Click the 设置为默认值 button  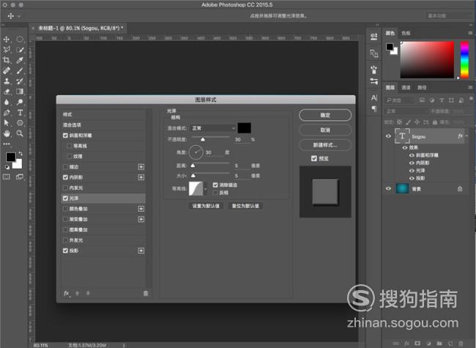[206, 206]
